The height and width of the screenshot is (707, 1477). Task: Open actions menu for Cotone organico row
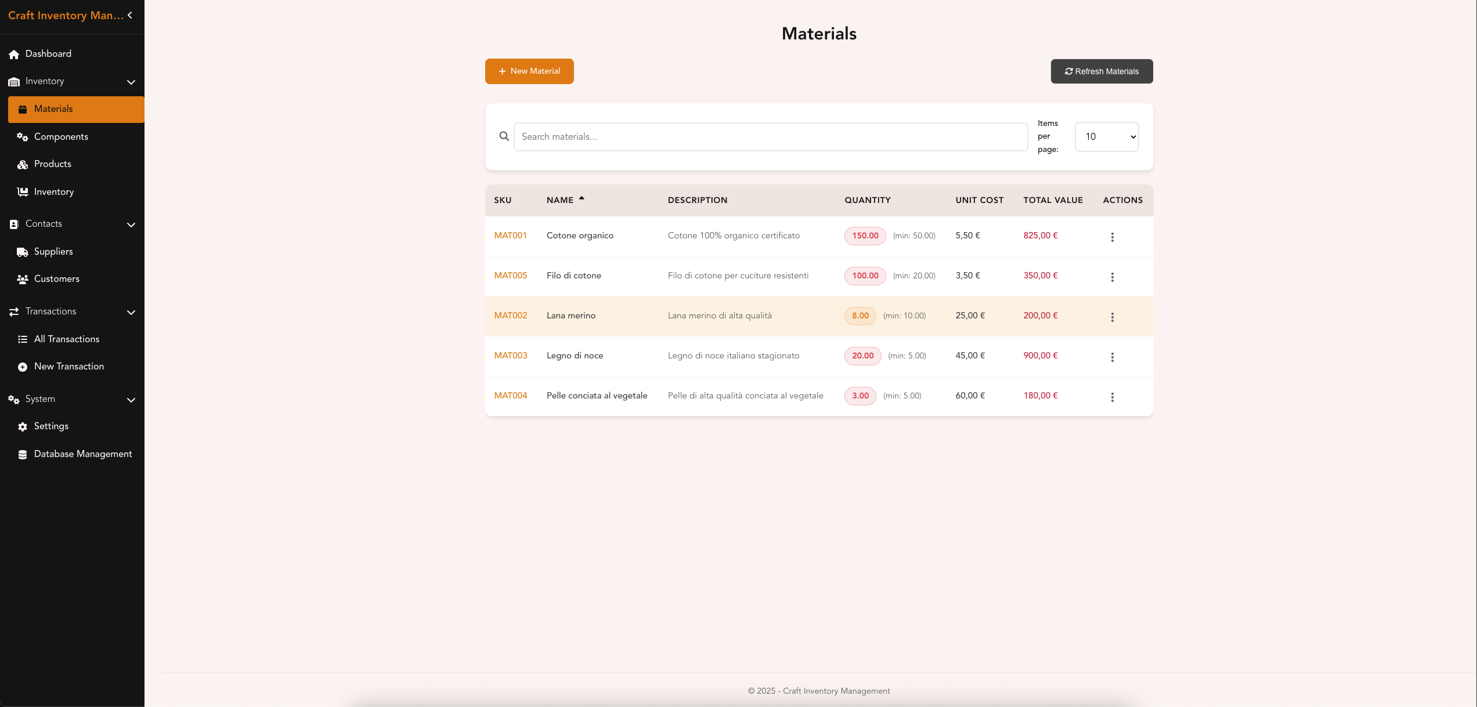(x=1112, y=237)
